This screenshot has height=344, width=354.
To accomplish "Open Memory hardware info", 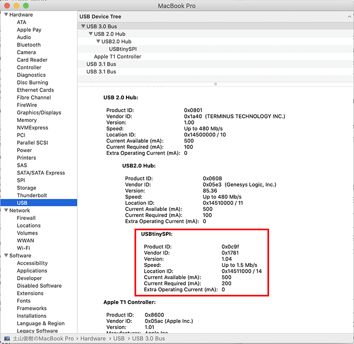I will coord(27,120).
